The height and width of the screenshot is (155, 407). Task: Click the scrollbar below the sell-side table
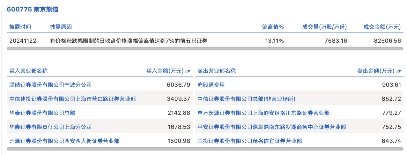coord(299,149)
